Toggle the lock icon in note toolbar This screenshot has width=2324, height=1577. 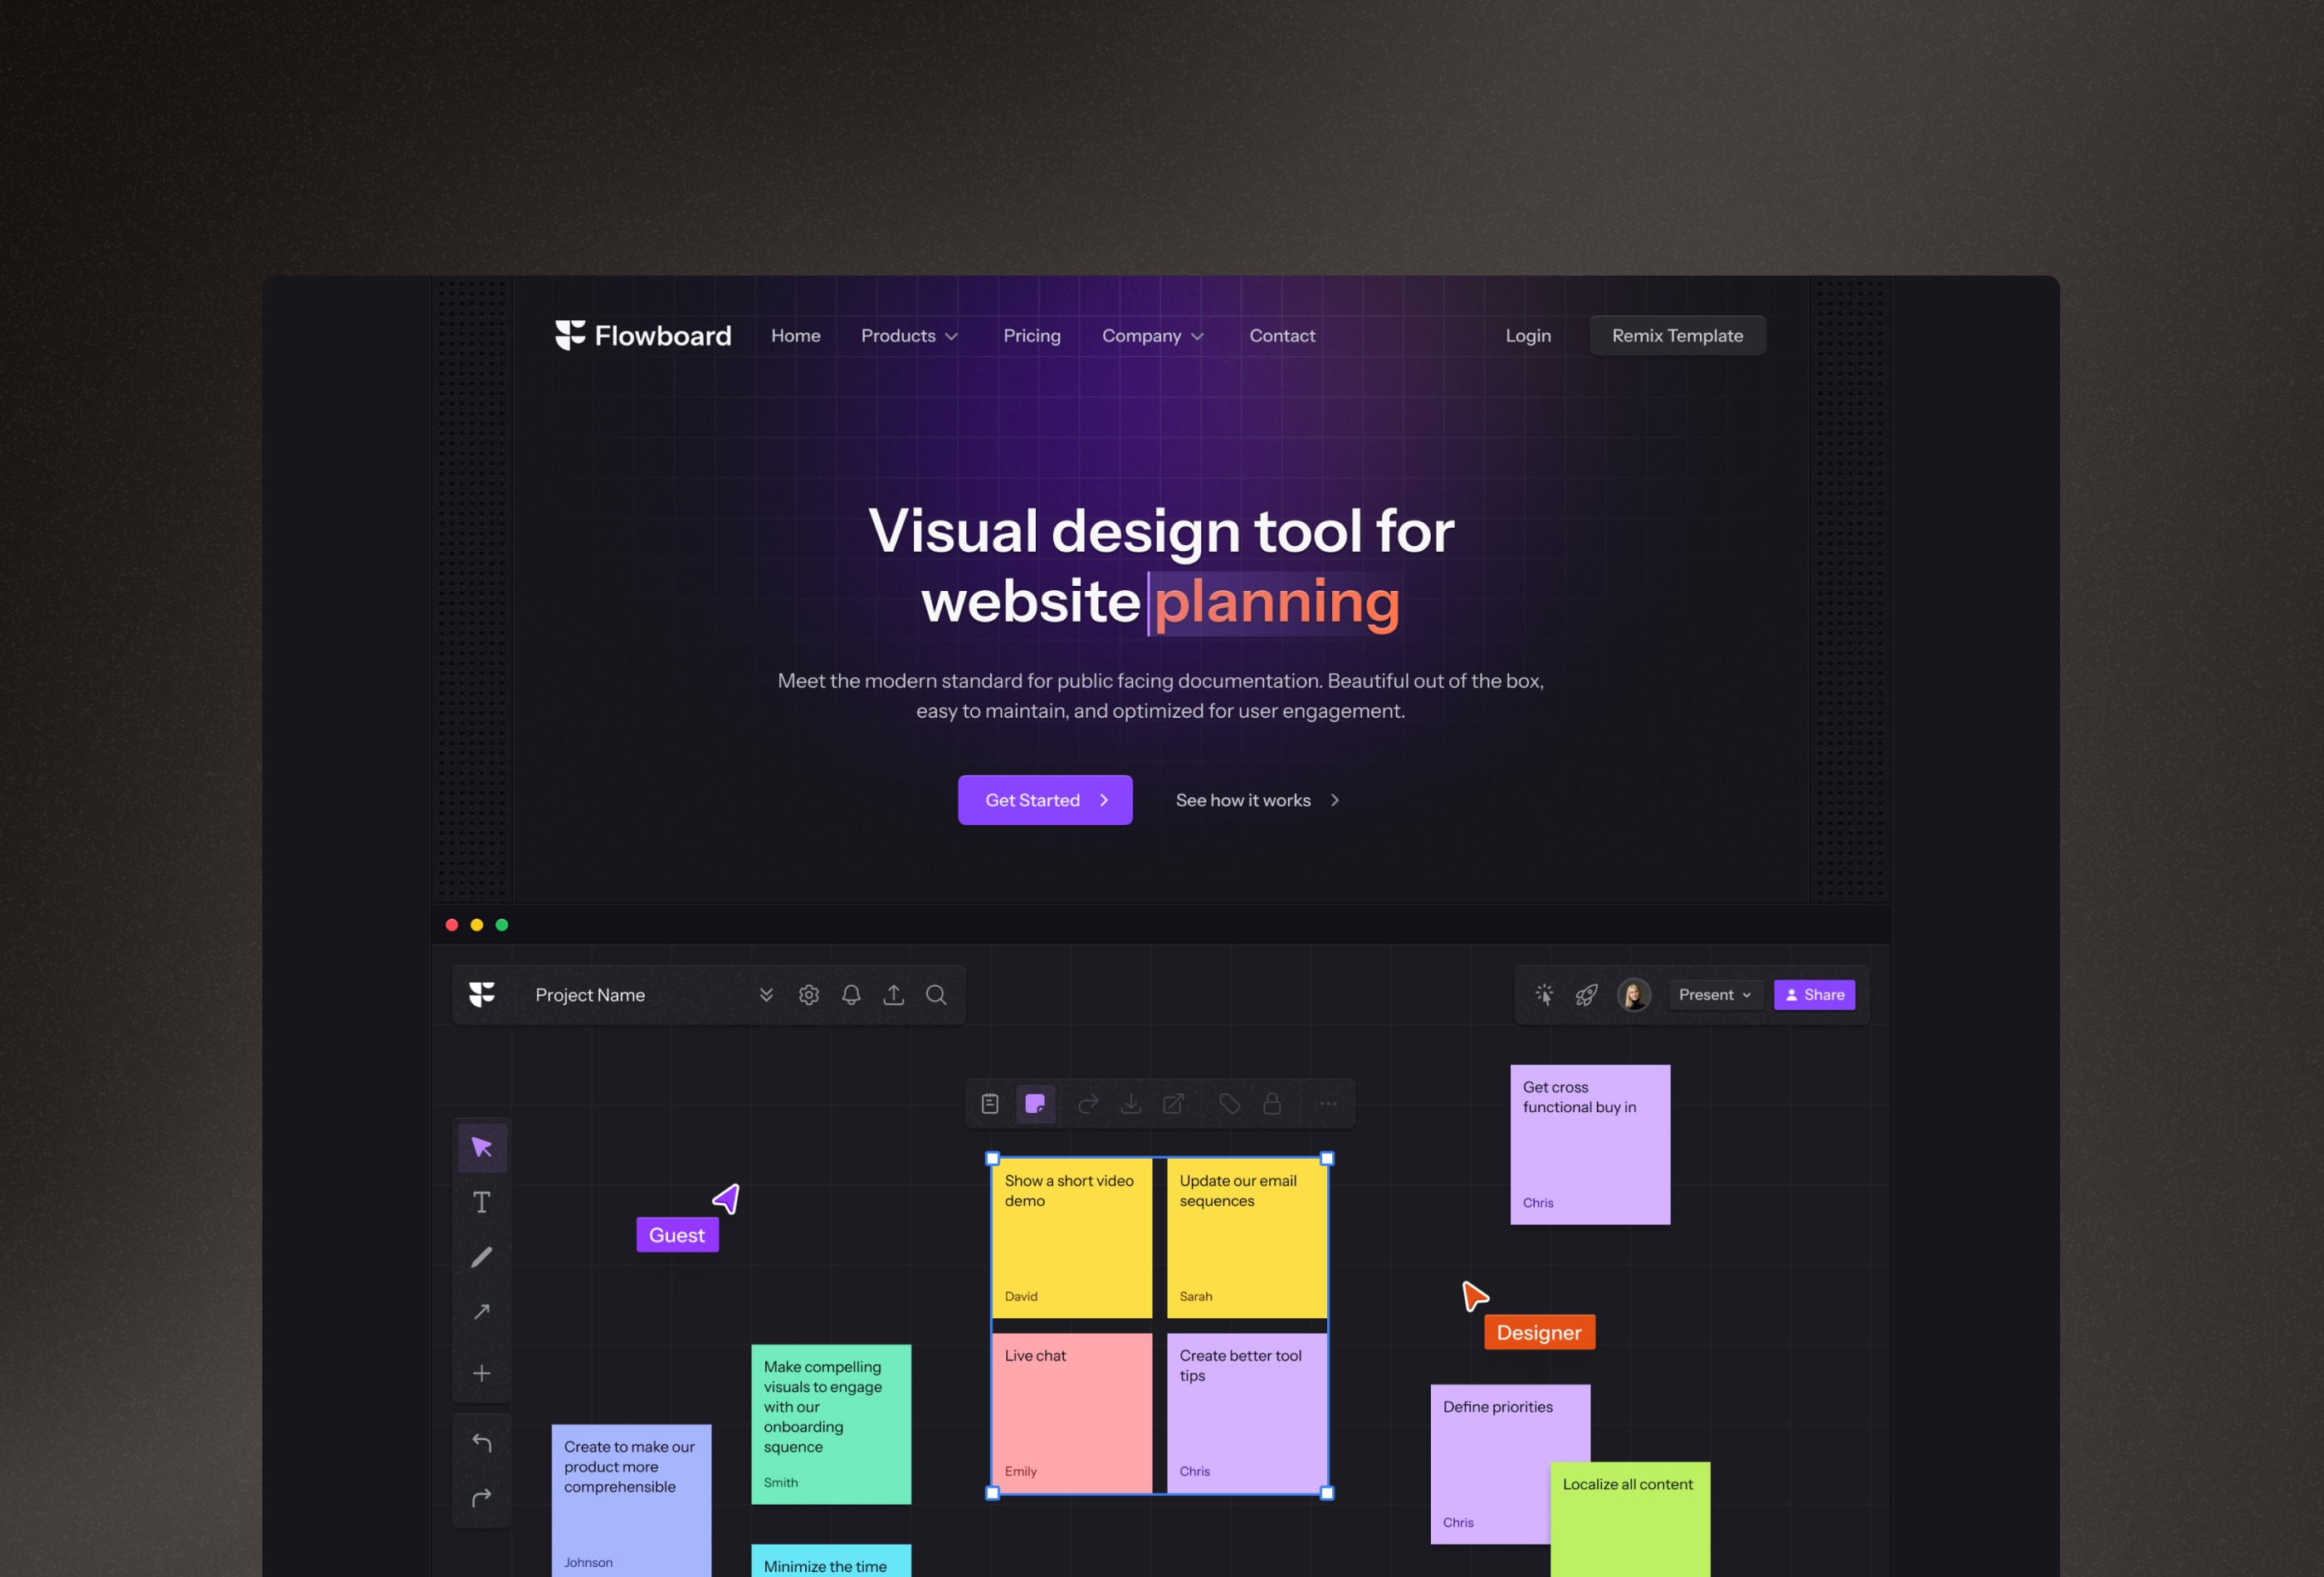tap(1272, 1104)
